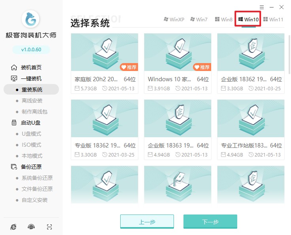The width and height of the screenshot is (291, 235).
Task: Click the system list vertical scrollbar
Action: pos(288,59)
